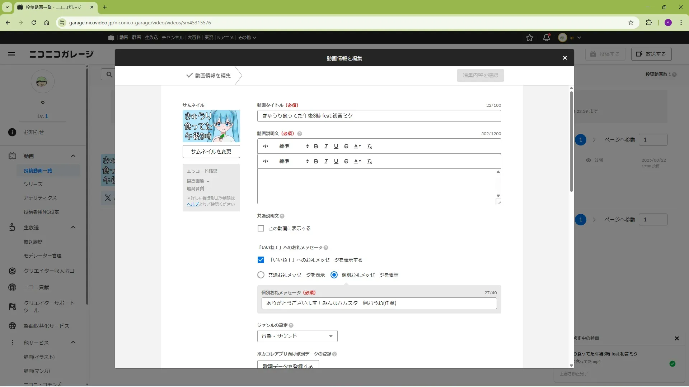Open text color picker in upper toolbar

[x=357, y=146]
